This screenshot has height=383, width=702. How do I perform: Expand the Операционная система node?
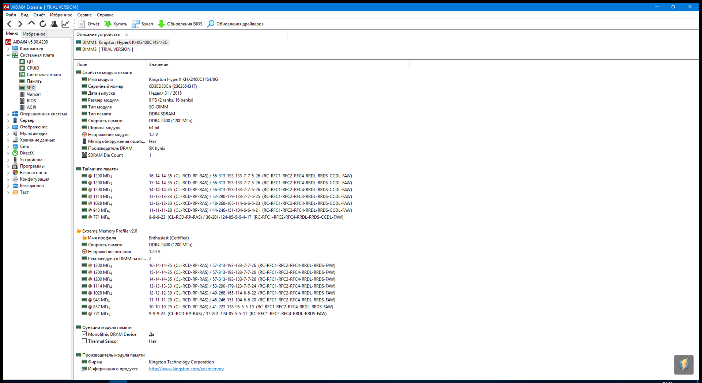pos(8,114)
